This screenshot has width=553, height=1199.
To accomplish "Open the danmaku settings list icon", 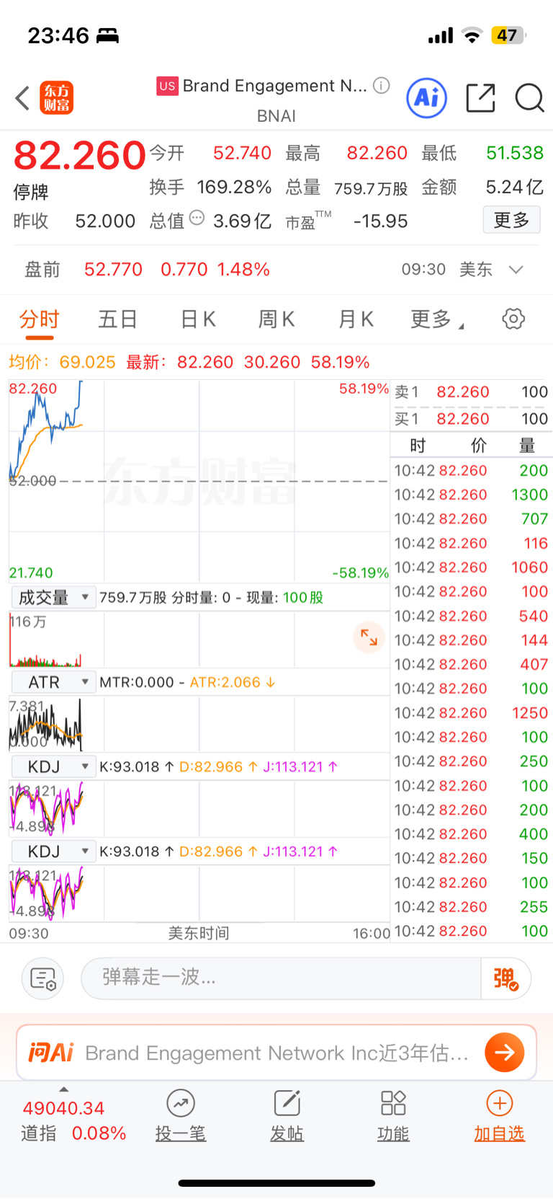I will click(x=43, y=978).
